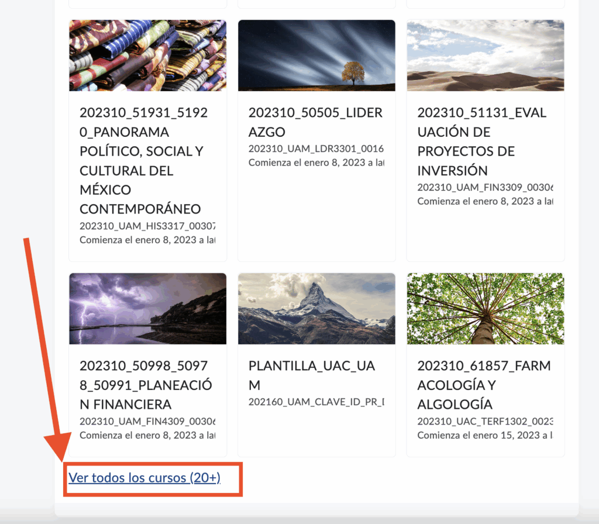Open the "Ver todos los cursos (20+)" link
This screenshot has height=524, width=599.
144,478
